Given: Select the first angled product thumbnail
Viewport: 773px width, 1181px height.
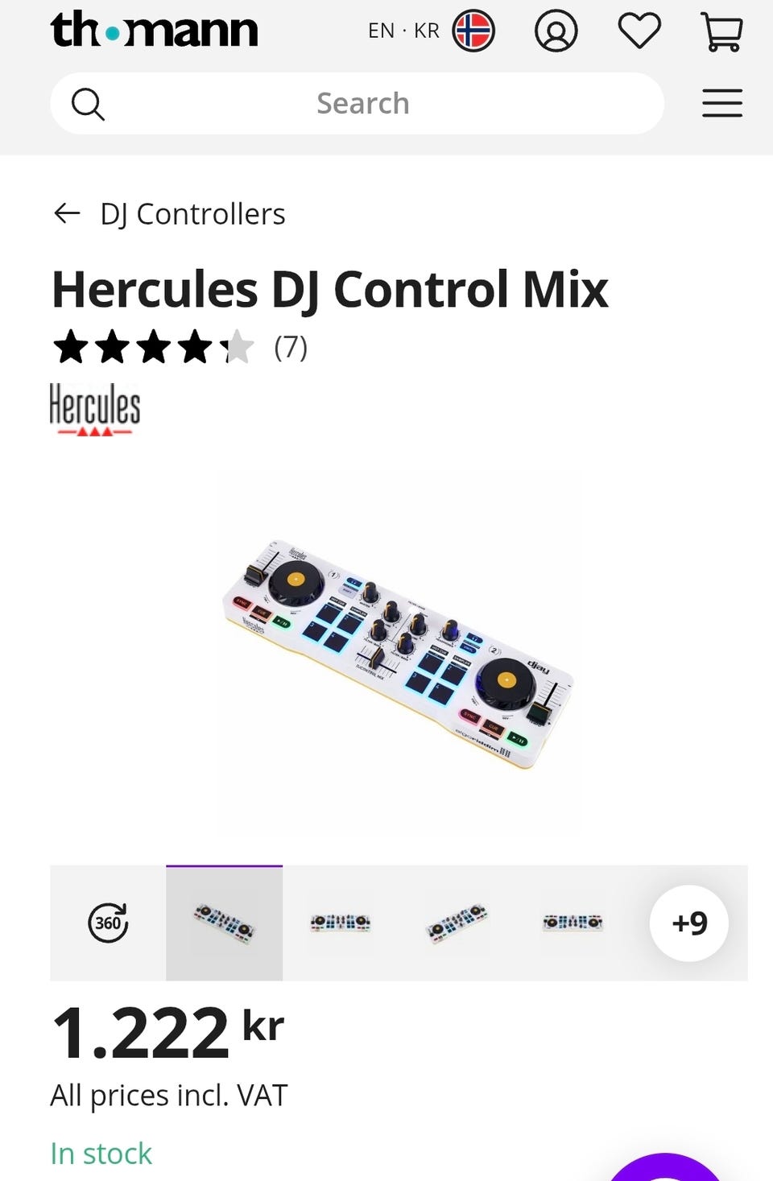Looking at the screenshot, I should tap(224, 923).
